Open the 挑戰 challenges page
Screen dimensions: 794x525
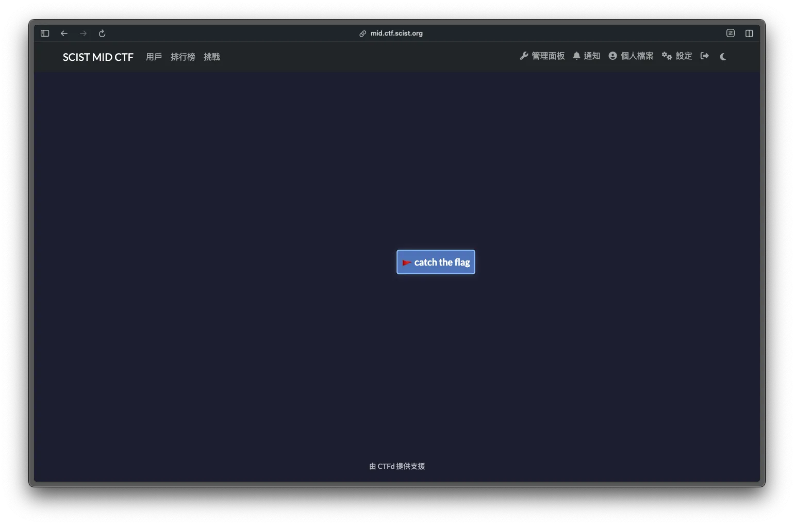211,57
